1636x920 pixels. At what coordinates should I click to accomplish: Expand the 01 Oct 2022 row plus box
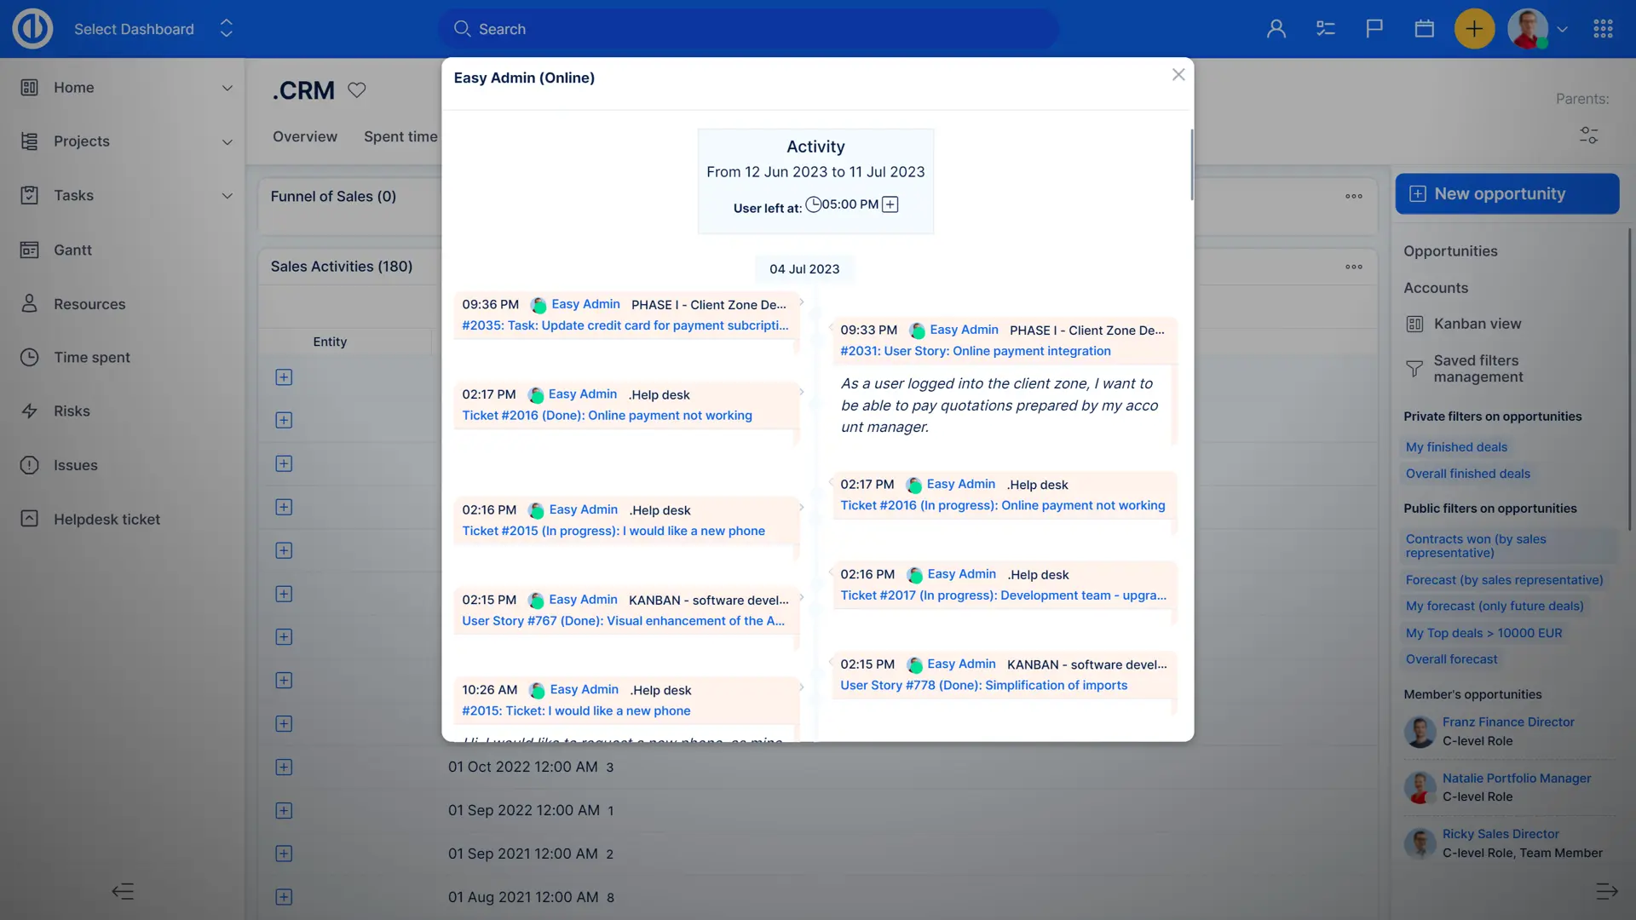[284, 767]
